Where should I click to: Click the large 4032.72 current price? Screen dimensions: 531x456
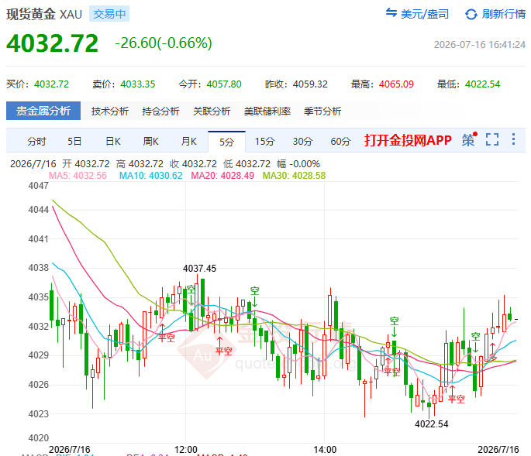click(52, 43)
